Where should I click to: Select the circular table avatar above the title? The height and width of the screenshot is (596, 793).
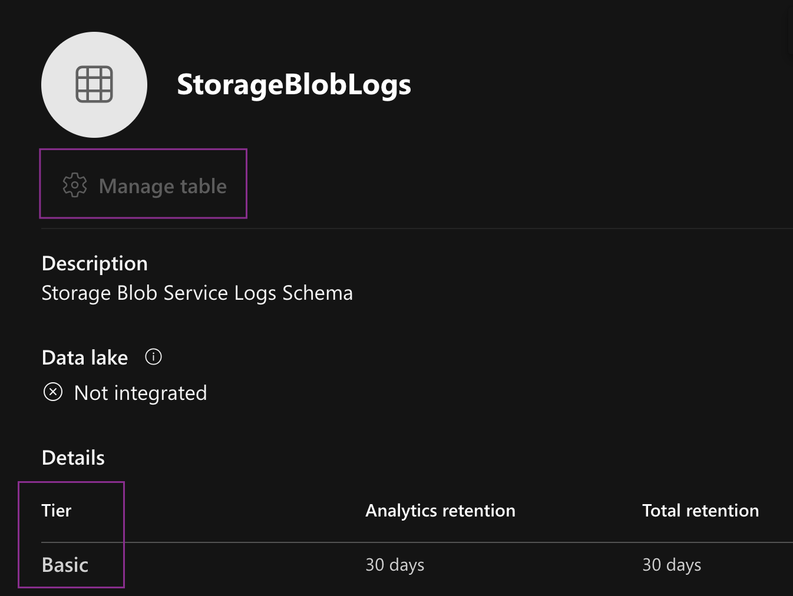[x=94, y=84]
